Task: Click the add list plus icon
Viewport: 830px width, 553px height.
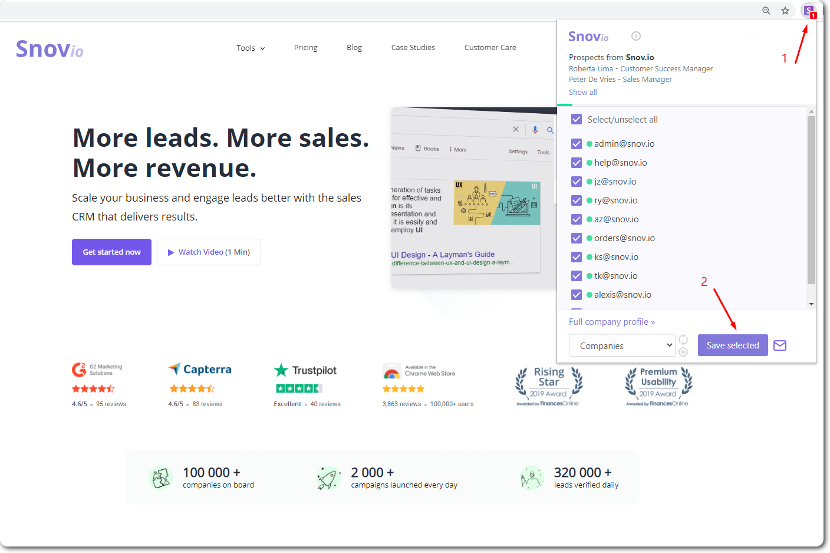Action: (683, 352)
